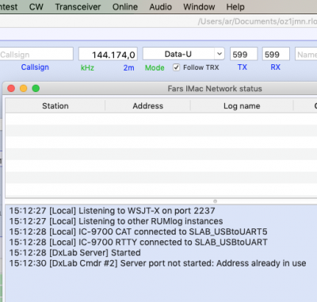Sort by the Log name column header
Image resolution: width=317 pixels, height=302 pixels.
pos(242,106)
